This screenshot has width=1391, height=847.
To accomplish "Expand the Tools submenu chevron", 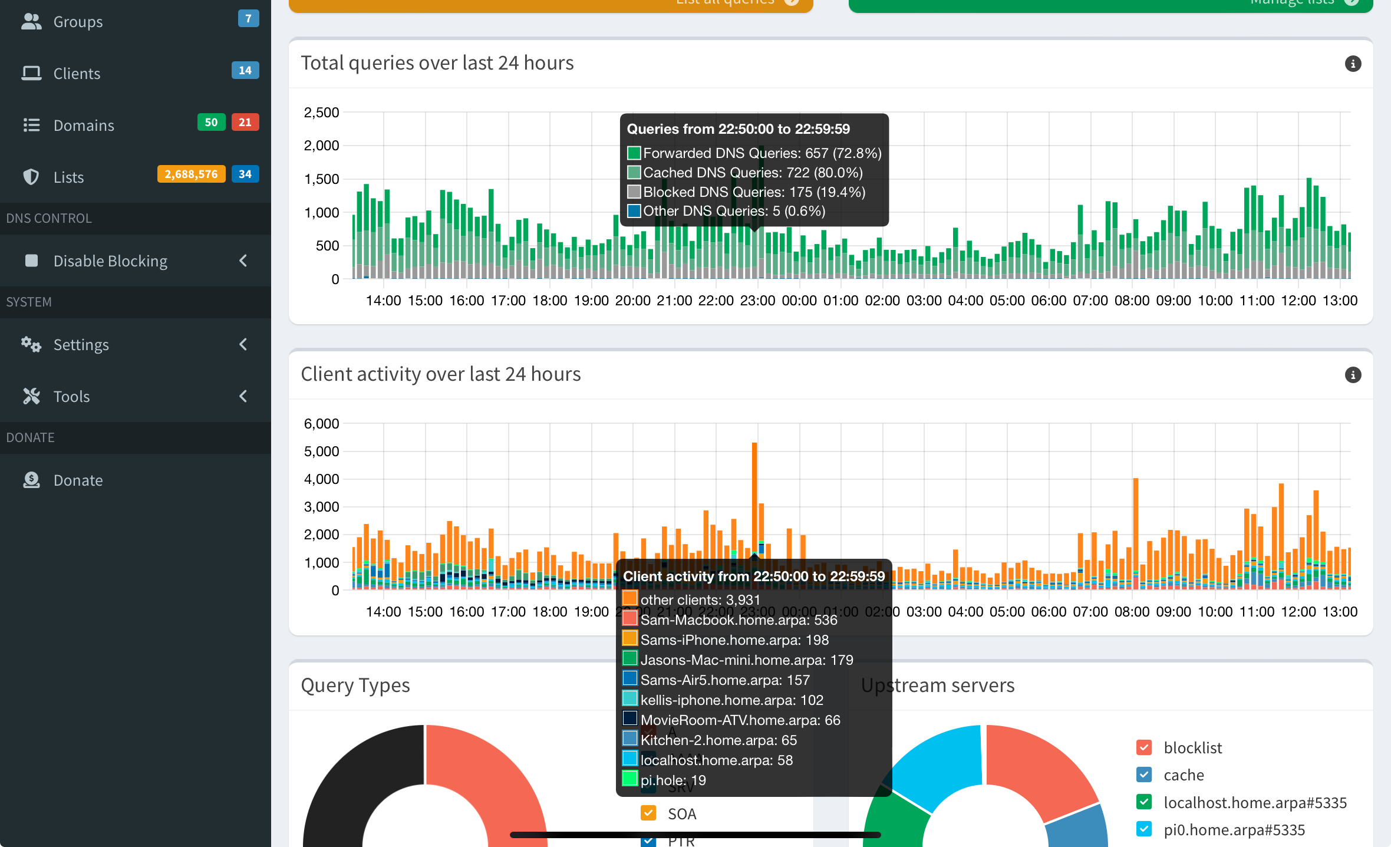I will [243, 396].
